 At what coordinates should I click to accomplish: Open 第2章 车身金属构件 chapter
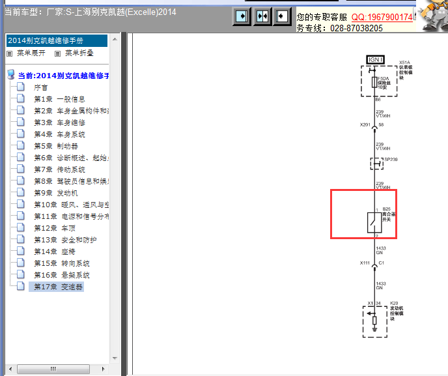(71, 111)
